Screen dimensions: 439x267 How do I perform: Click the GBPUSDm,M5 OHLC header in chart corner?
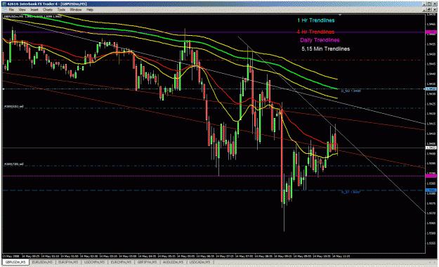click(x=33, y=17)
